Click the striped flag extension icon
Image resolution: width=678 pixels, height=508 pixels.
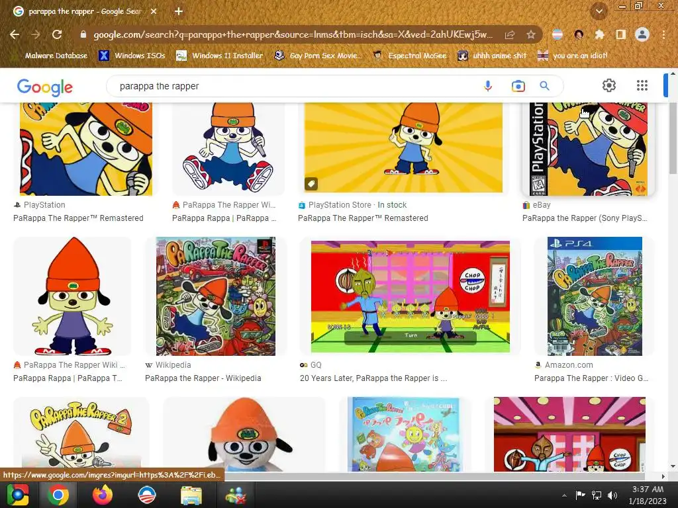557,34
